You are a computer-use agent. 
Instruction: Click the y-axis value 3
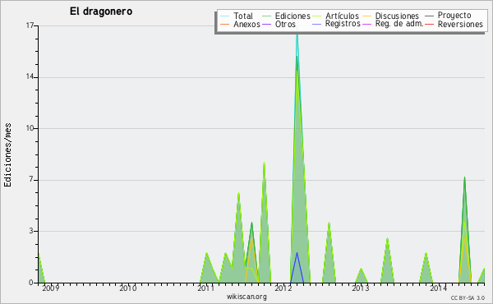pyautogui.click(x=31, y=231)
